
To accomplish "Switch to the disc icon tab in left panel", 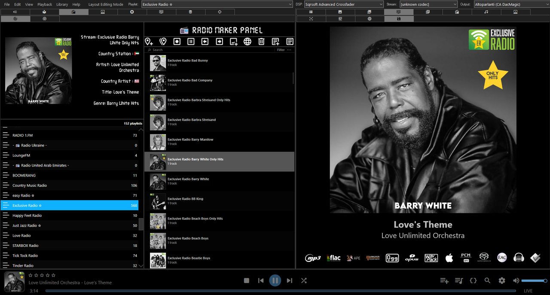I will pos(132,12).
